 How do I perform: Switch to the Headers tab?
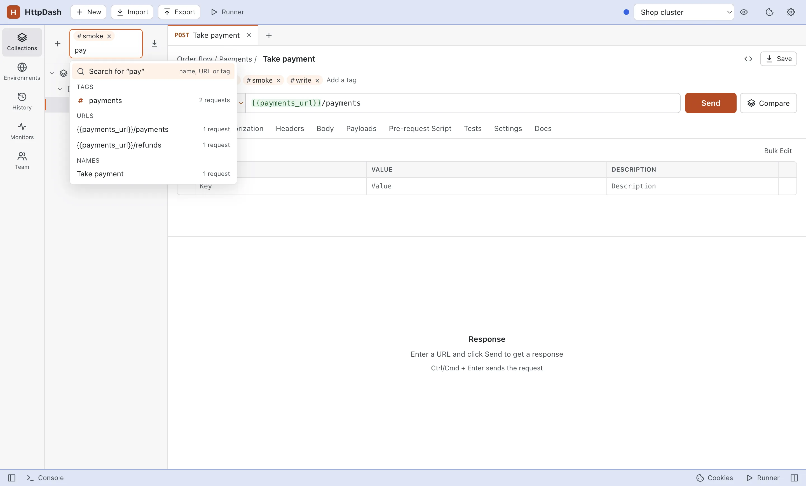(290, 128)
